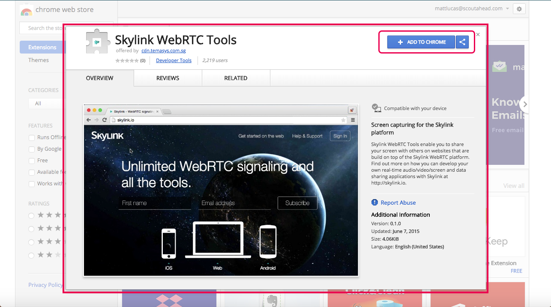
Task: Click the Skylink website screenshot preview
Action: [x=221, y=190]
